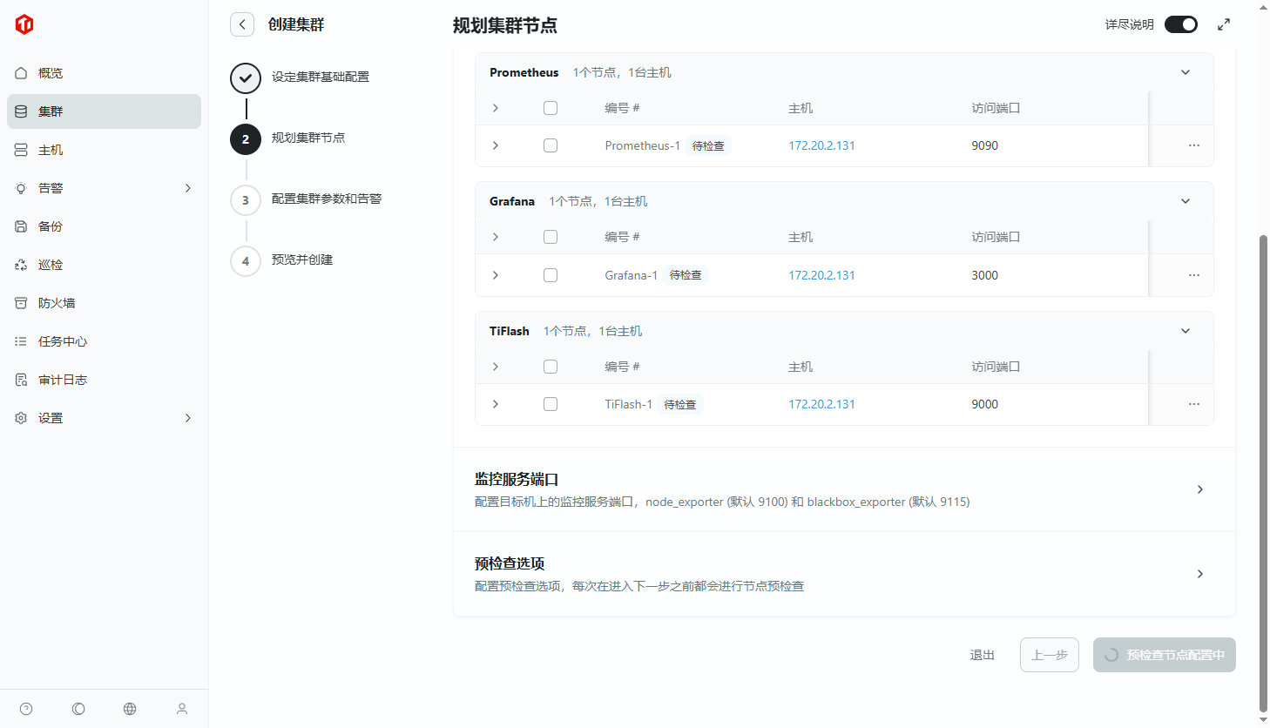Collapse the Grafana section
This screenshot has height=728, width=1270.
point(1185,201)
